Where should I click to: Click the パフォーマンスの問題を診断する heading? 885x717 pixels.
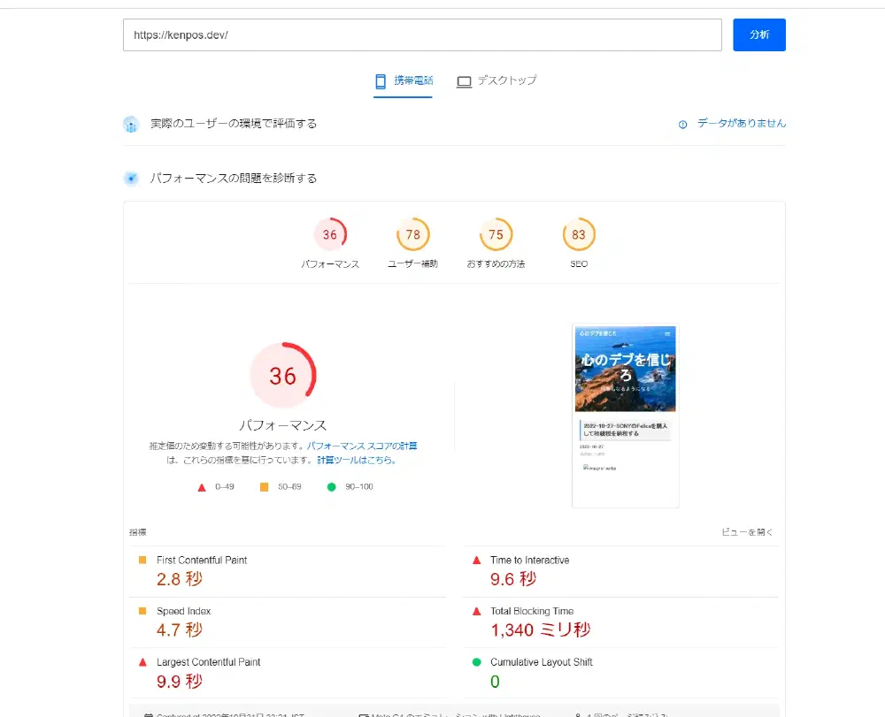point(234,178)
